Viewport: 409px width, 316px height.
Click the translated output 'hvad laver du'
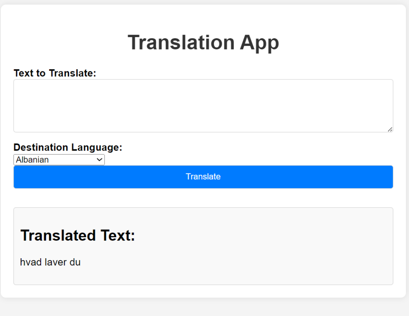pos(50,262)
